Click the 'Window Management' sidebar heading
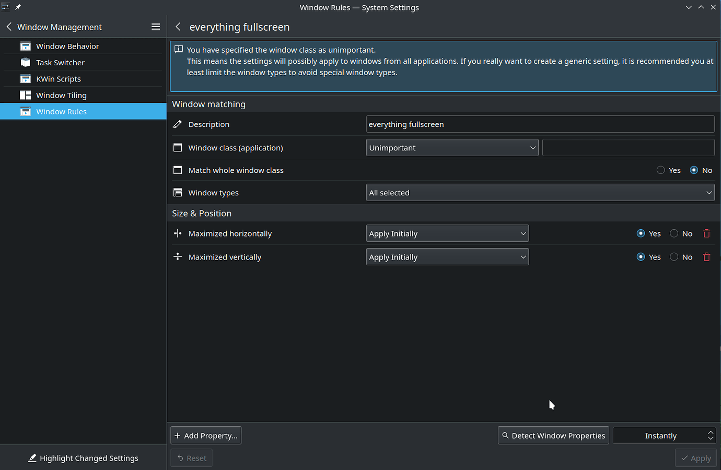 (60, 27)
